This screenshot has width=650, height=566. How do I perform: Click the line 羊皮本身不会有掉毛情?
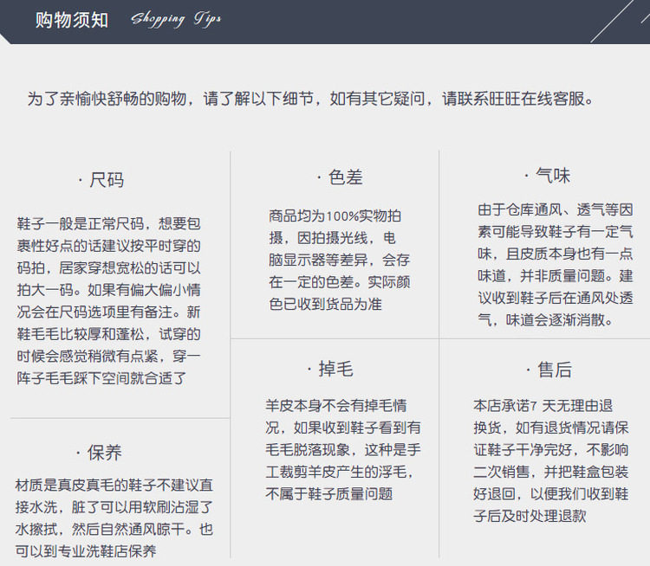pyautogui.click(x=336, y=405)
